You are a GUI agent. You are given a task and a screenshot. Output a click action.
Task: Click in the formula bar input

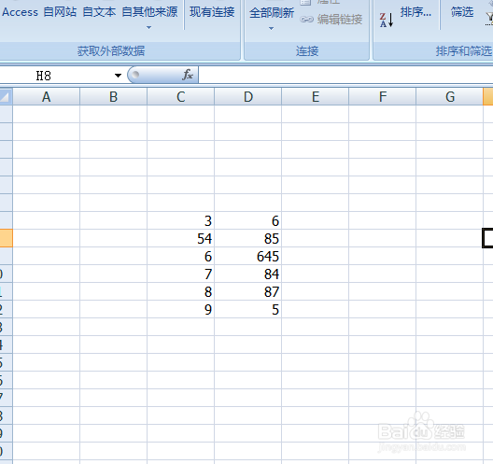pos(345,75)
